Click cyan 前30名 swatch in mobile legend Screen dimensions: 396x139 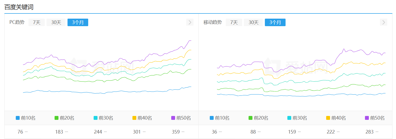(x=289, y=118)
